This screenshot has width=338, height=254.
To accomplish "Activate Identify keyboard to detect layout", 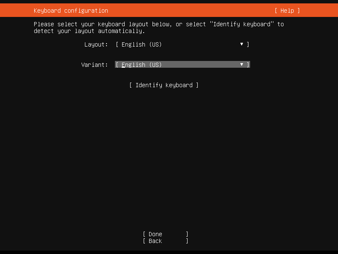I will coord(164,85).
